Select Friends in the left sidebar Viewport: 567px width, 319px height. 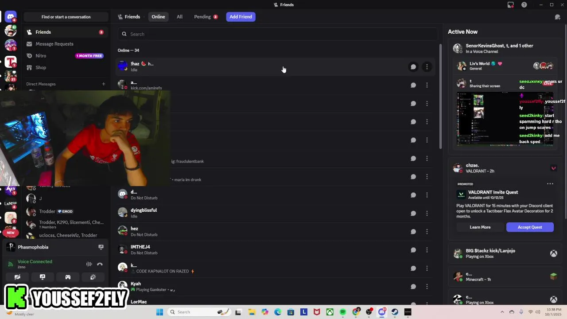pos(66,32)
